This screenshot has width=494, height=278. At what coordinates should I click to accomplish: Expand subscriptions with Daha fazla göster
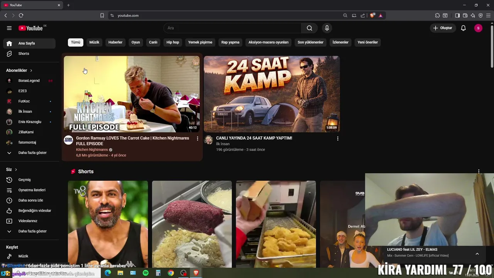(29, 153)
